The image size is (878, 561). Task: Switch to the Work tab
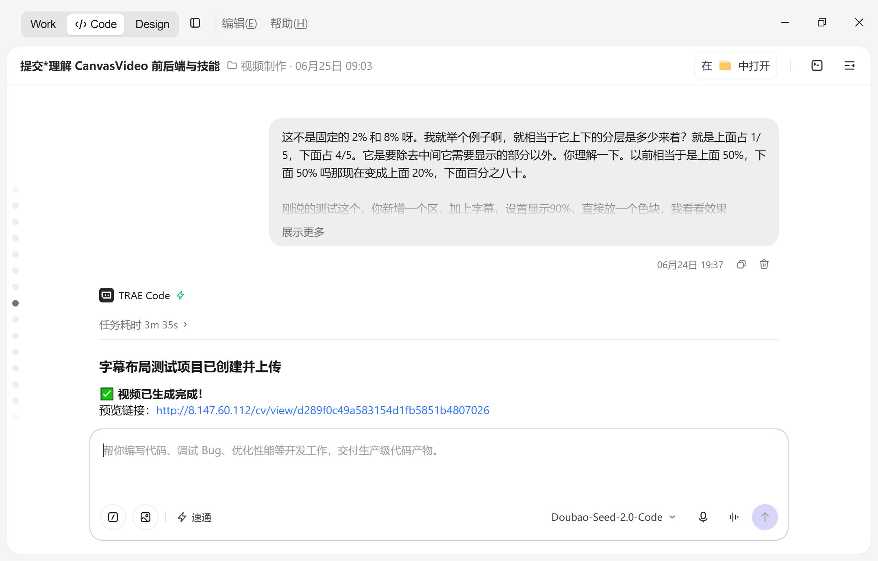coord(43,24)
